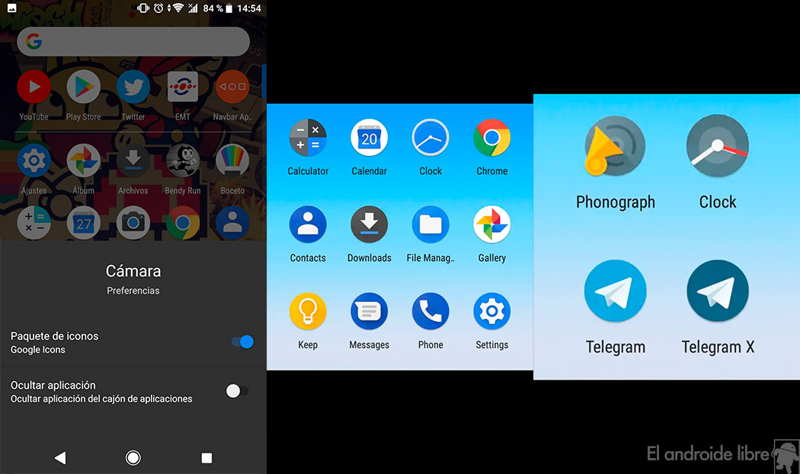Screen dimensions: 800x474
Task: Launch the Navbar Apps icon
Action: click(x=232, y=87)
